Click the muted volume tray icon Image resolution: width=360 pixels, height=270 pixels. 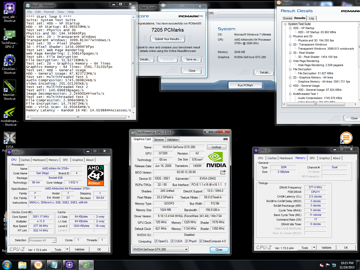[x=321, y=265]
